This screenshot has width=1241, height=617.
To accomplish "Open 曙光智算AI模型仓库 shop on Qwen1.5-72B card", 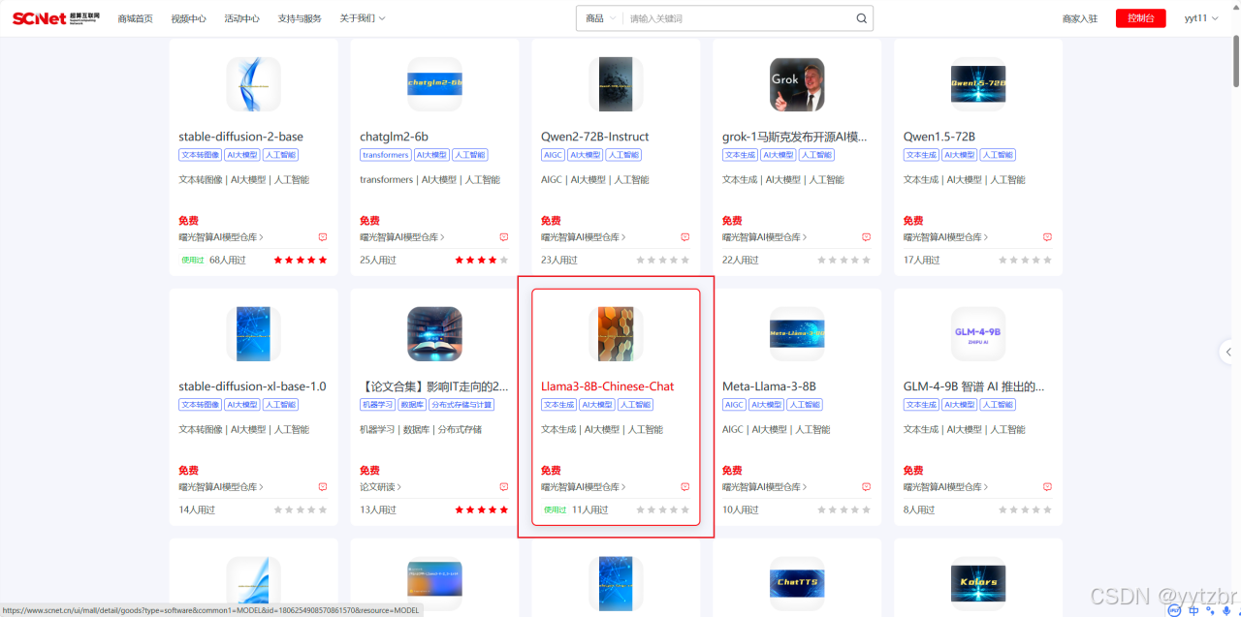I will click(946, 237).
